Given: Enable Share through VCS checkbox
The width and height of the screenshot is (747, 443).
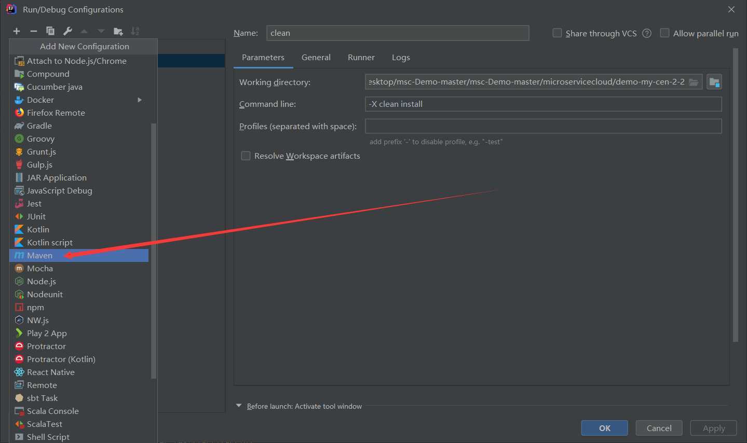Looking at the screenshot, I should coord(557,33).
